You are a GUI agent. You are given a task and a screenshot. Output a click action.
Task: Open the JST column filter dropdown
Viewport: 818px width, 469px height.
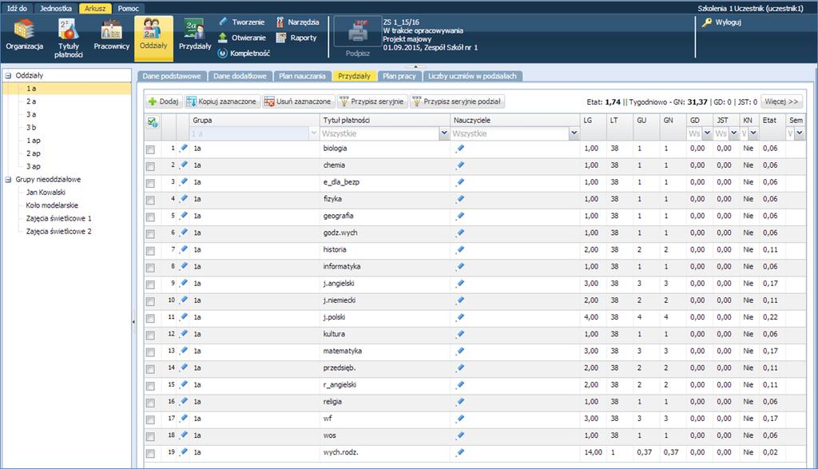[x=733, y=133]
